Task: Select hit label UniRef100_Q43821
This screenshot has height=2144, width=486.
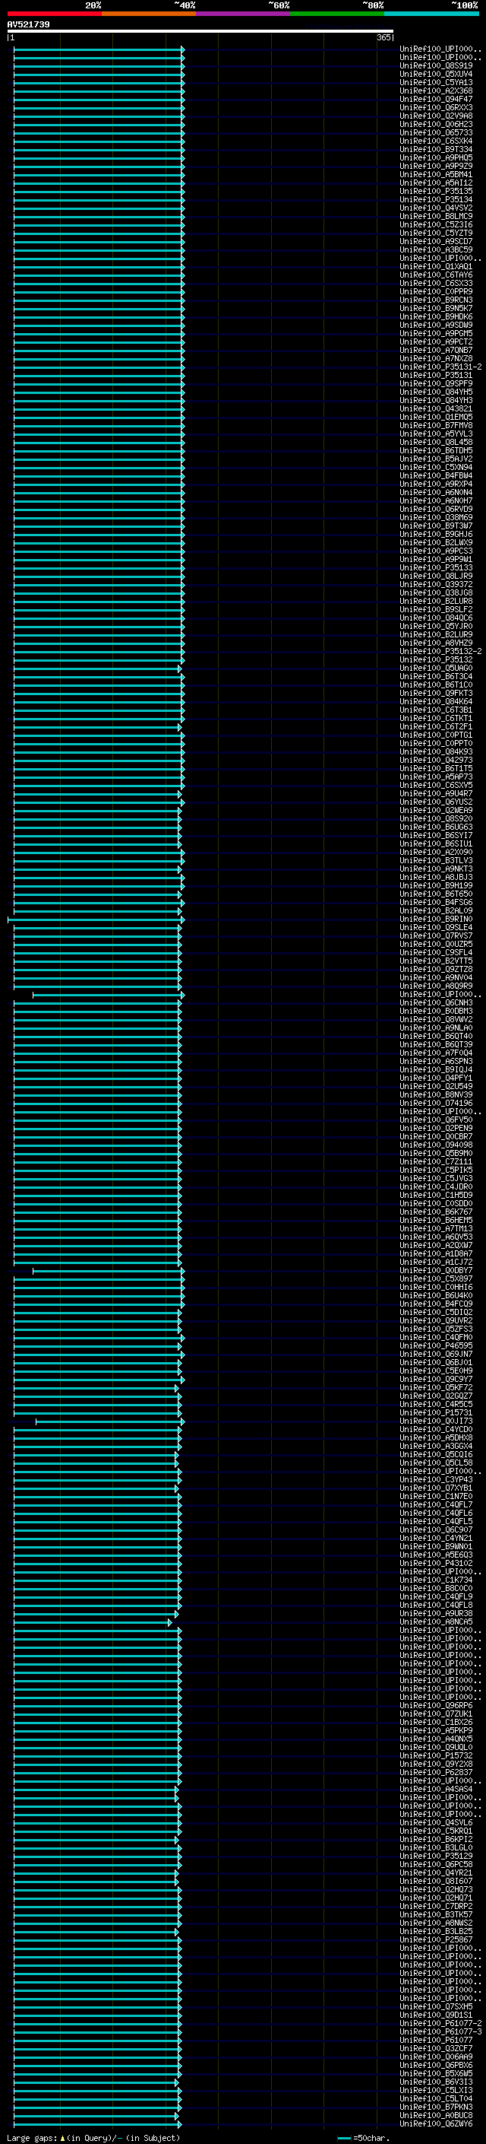Action: click(x=436, y=408)
